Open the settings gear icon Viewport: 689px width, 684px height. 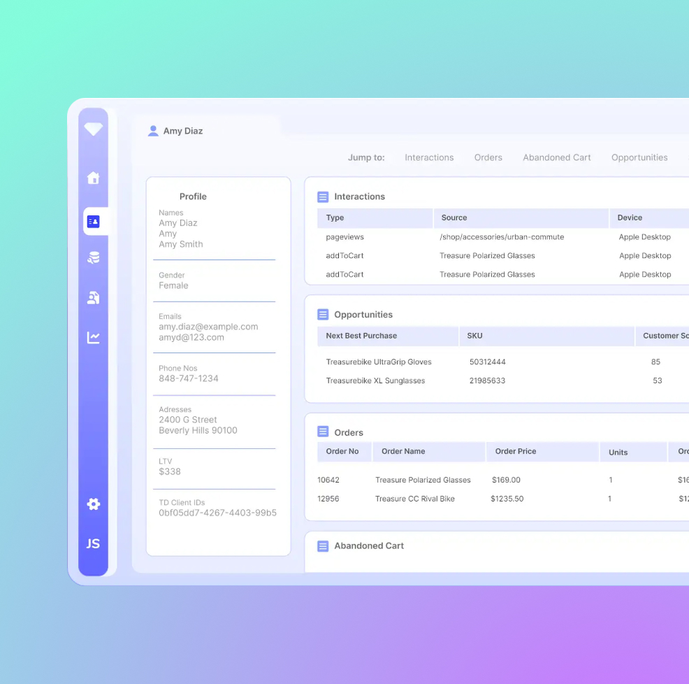pyautogui.click(x=93, y=504)
